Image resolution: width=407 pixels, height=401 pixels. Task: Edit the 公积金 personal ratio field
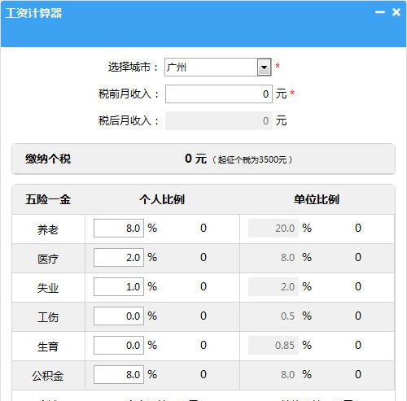pos(119,374)
